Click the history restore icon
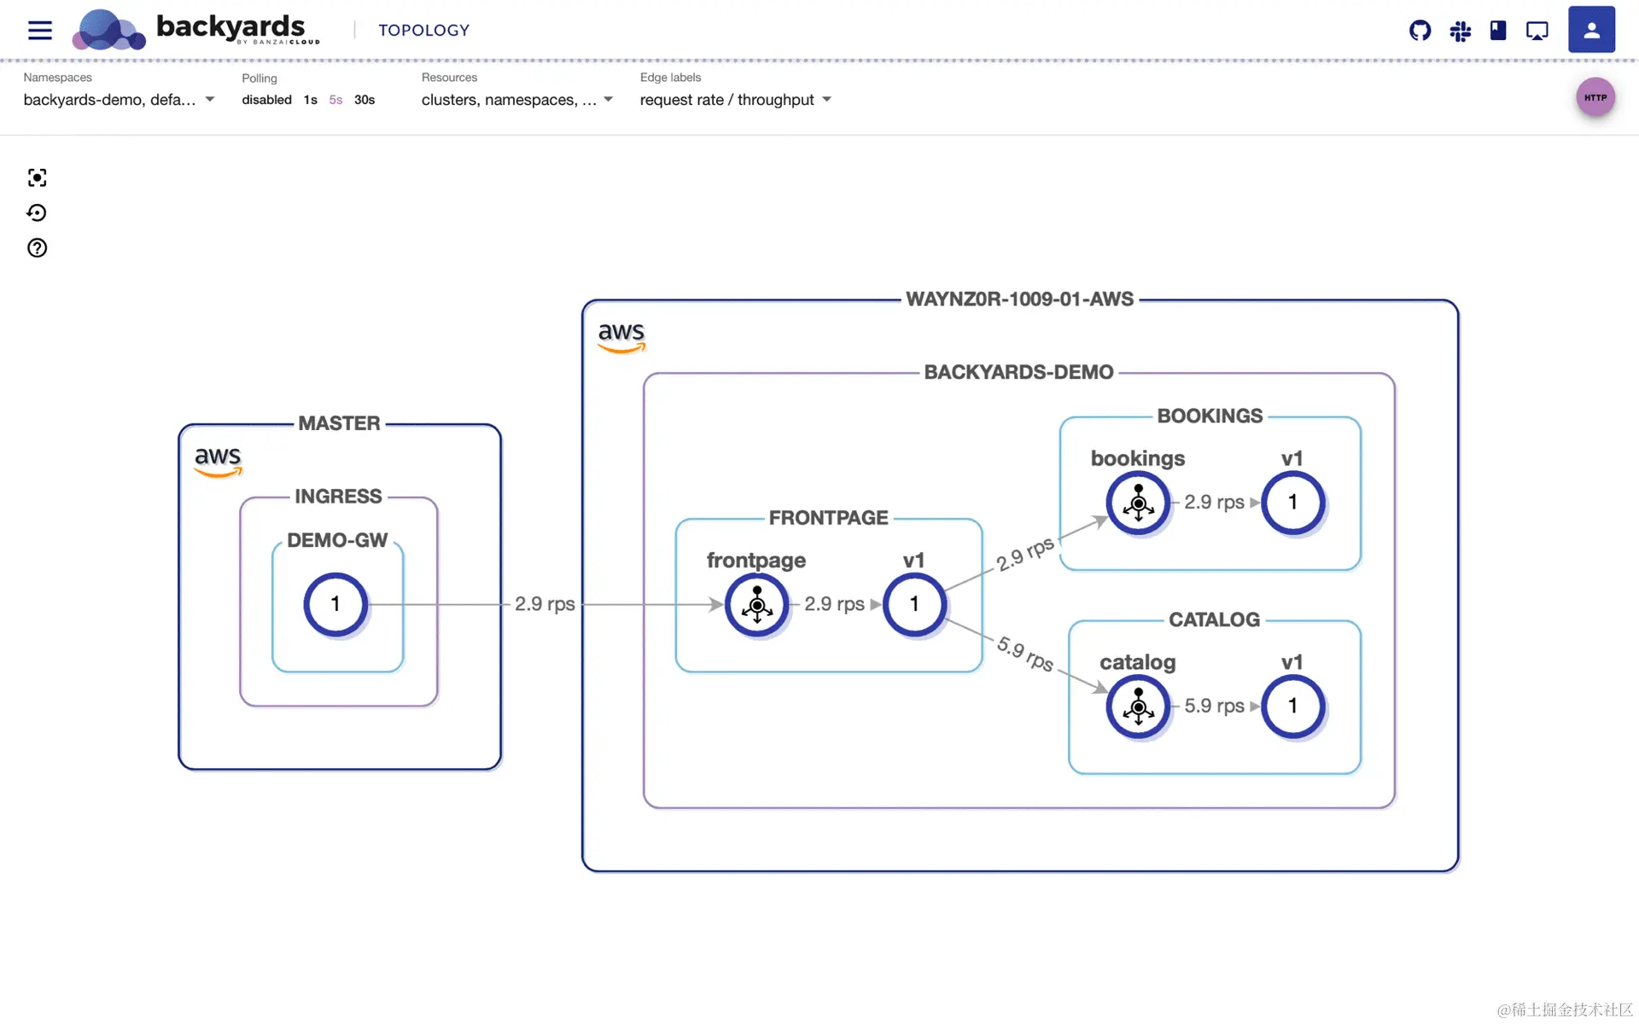 pyautogui.click(x=37, y=212)
